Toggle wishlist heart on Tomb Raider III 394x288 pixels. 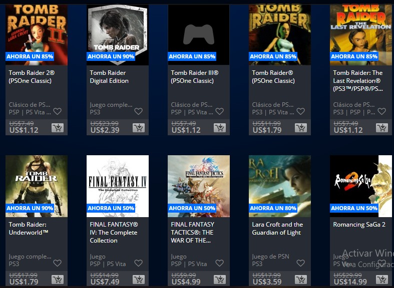220,111
